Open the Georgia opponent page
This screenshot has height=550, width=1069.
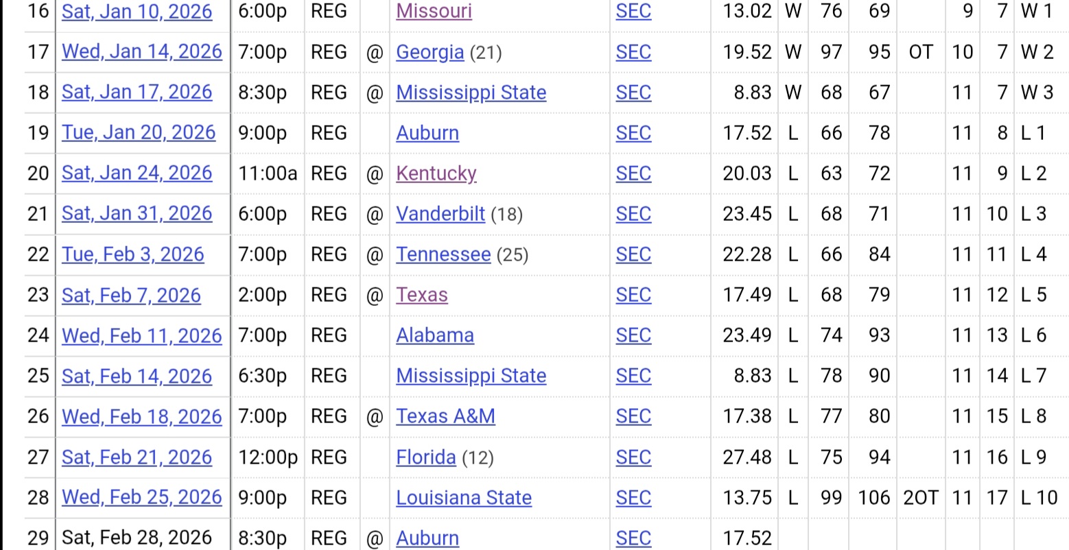click(x=430, y=52)
